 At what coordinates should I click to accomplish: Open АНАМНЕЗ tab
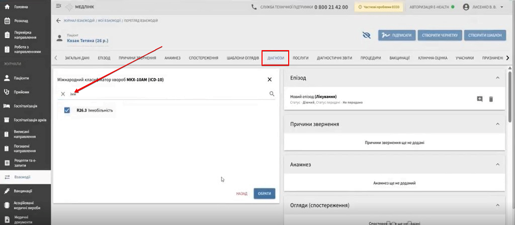click(173, 58)
